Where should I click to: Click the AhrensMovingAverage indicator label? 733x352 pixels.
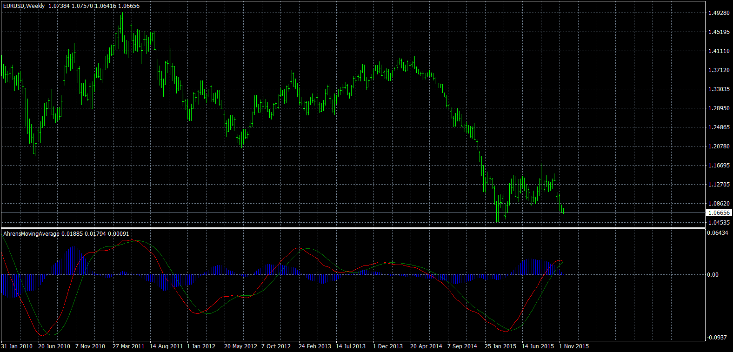(31, 234)
